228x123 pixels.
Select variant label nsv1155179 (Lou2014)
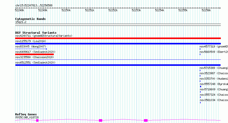tap(31, 41)
